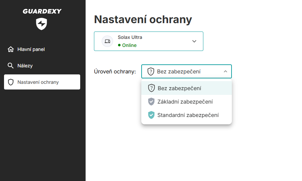Image resolution: width=302 pixels, height=181 pixels.
Task: Click the question shield icon in the selected field
Action: (x=151, y=71)
